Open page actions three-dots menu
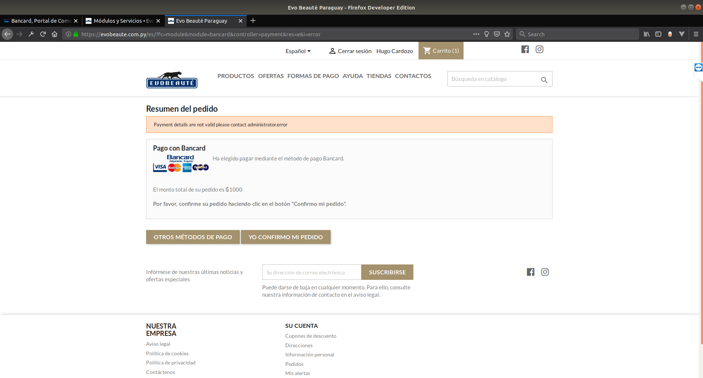 click(x=476, y=34)
